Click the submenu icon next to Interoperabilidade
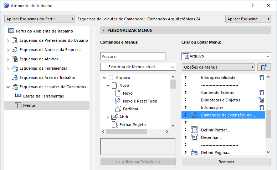Viewport: 277px width, 170px height. 261,77
